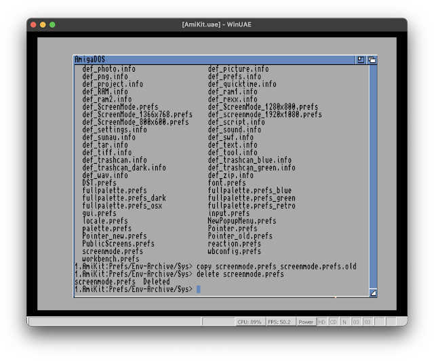Viewport: 434px width, 361px height.
Task: Click the def_ScreenMode.prefs entry
Action: pos(120,107)
